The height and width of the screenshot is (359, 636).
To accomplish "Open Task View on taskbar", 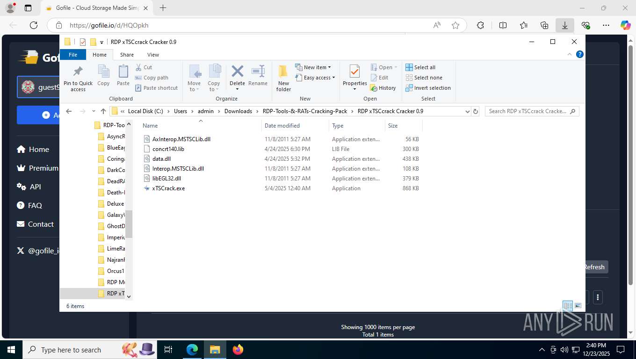I will pos(168,350).
